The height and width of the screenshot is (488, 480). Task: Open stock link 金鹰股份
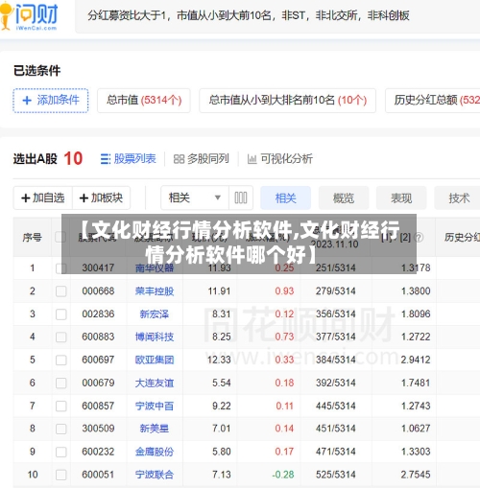[155, 452]
